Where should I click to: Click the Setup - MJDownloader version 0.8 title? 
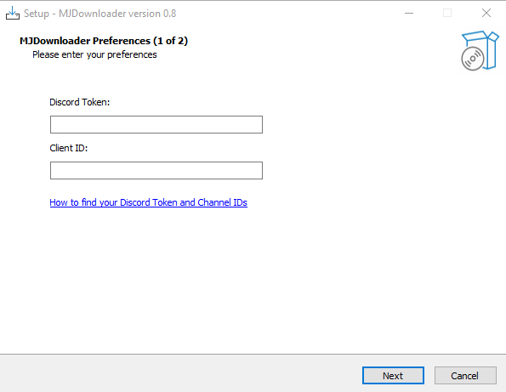pyautogui.click(x=100, y=14)
